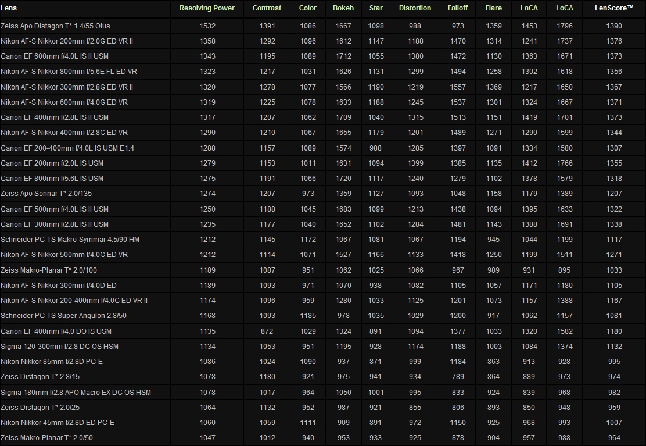
Task: Click Resolving Power value 1532 for Zeiss Otus
Action: [x=207, y=26]
